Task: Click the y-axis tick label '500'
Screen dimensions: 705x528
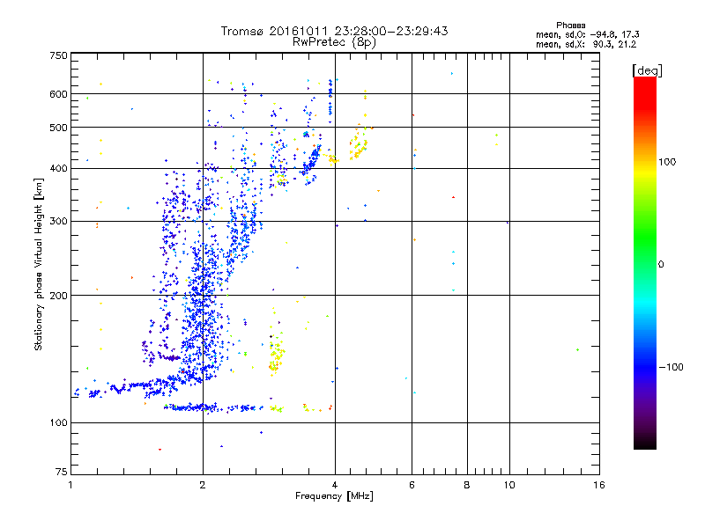Action: click(x=58, y=128)
